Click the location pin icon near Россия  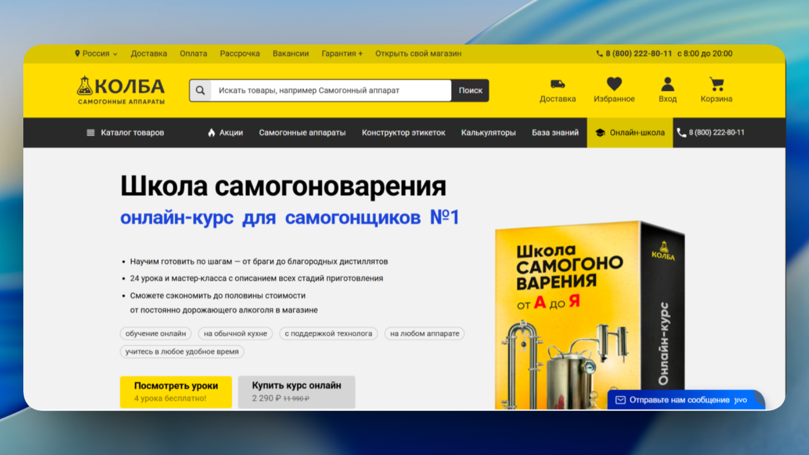pos(77,54)
